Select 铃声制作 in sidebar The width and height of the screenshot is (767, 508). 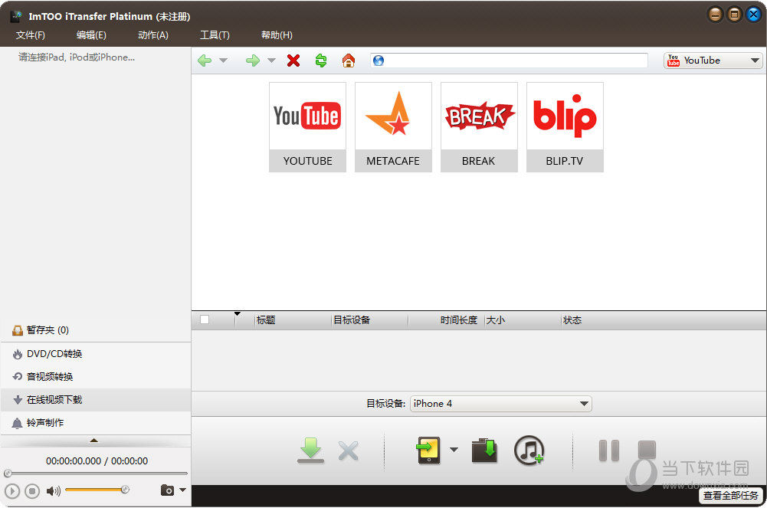(95, 423)
